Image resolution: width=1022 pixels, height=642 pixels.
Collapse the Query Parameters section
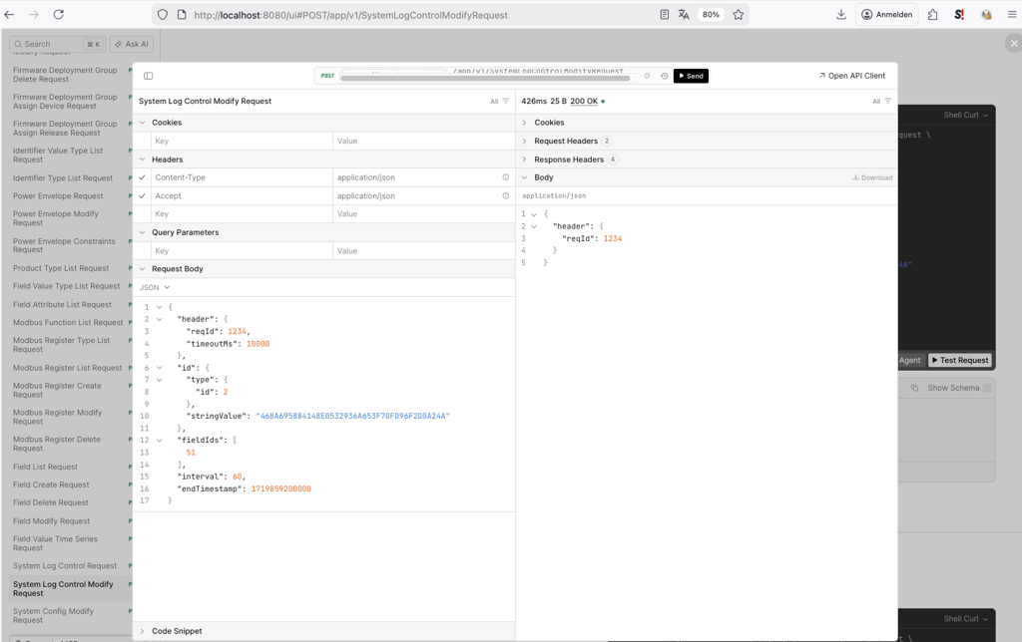(x=142, y=232)
